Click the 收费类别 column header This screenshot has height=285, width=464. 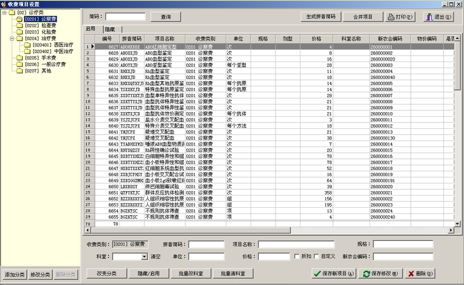click(205, 39)
